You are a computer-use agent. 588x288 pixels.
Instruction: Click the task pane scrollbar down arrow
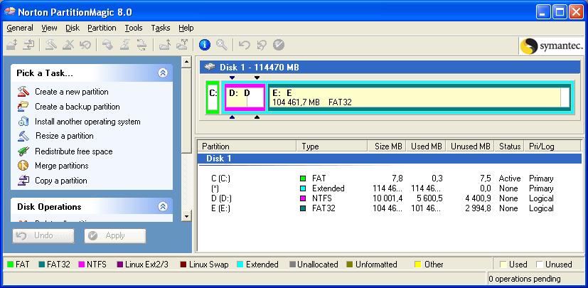click(186, 216)
